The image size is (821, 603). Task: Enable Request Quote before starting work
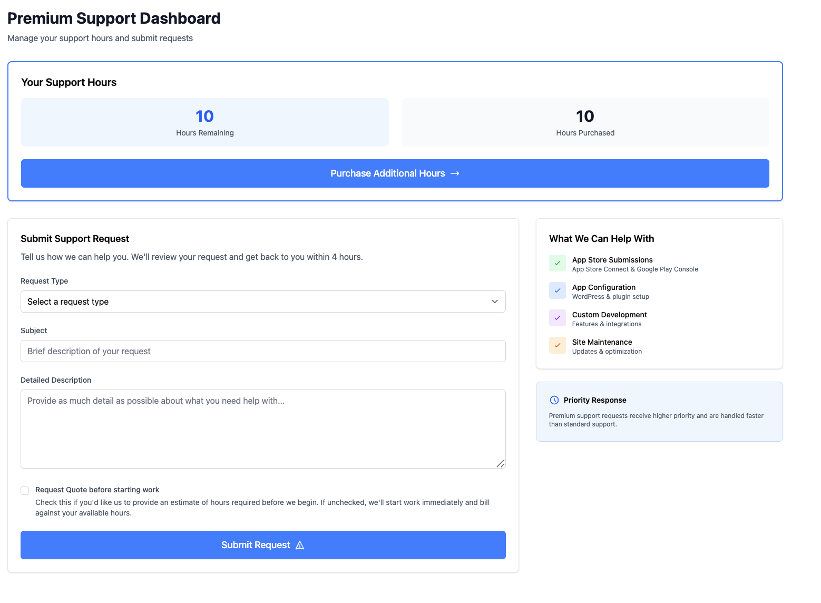[x=25, y=490]
